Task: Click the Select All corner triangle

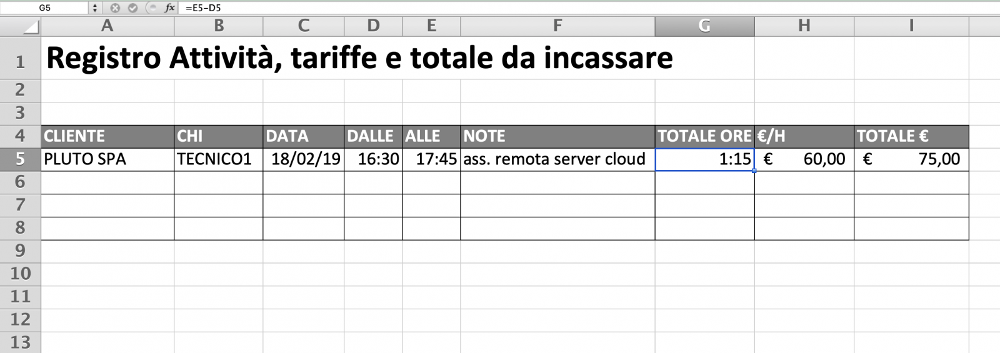Action: [21, 26]
